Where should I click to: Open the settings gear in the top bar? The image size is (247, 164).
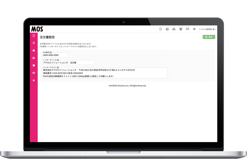[194, 29]
